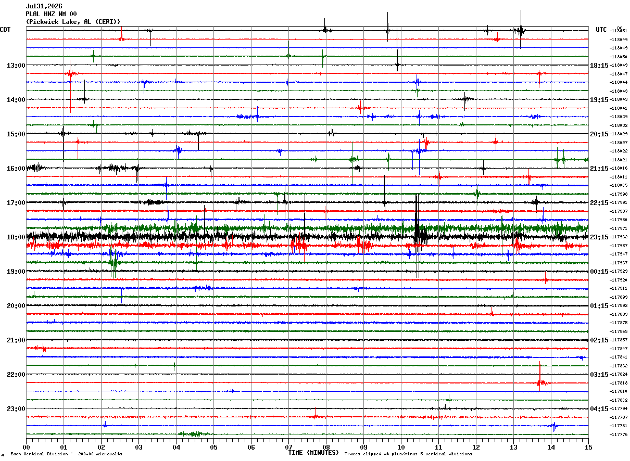Select the 04:15 UTC row label
This screenshot has height=461, width=630.
tap(599, 409)
